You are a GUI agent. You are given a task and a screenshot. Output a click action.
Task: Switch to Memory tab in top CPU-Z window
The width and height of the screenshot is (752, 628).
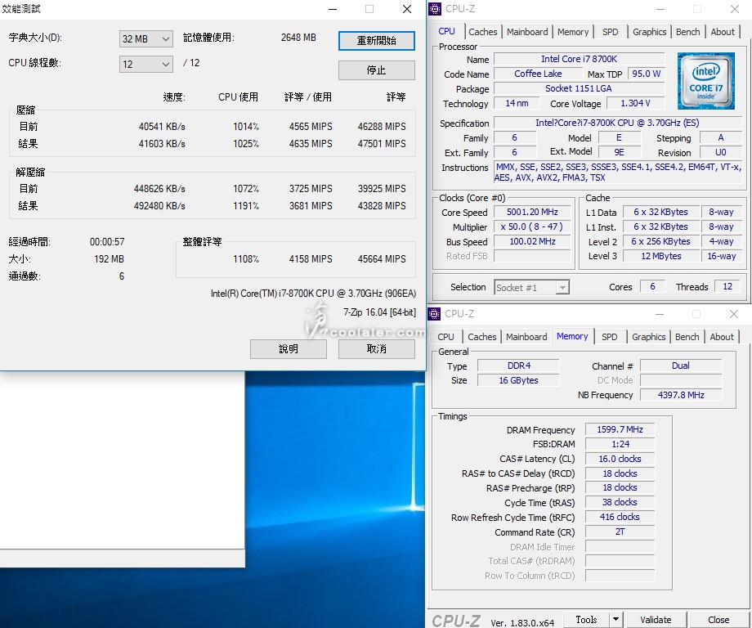[x=573, y=32]
